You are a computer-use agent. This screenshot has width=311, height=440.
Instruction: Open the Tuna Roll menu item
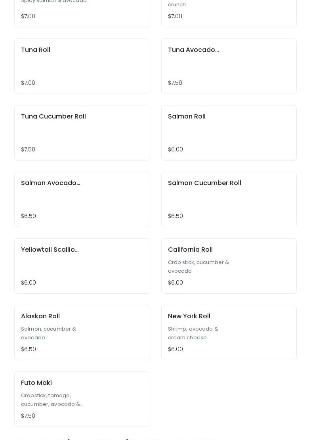[82, 66]
